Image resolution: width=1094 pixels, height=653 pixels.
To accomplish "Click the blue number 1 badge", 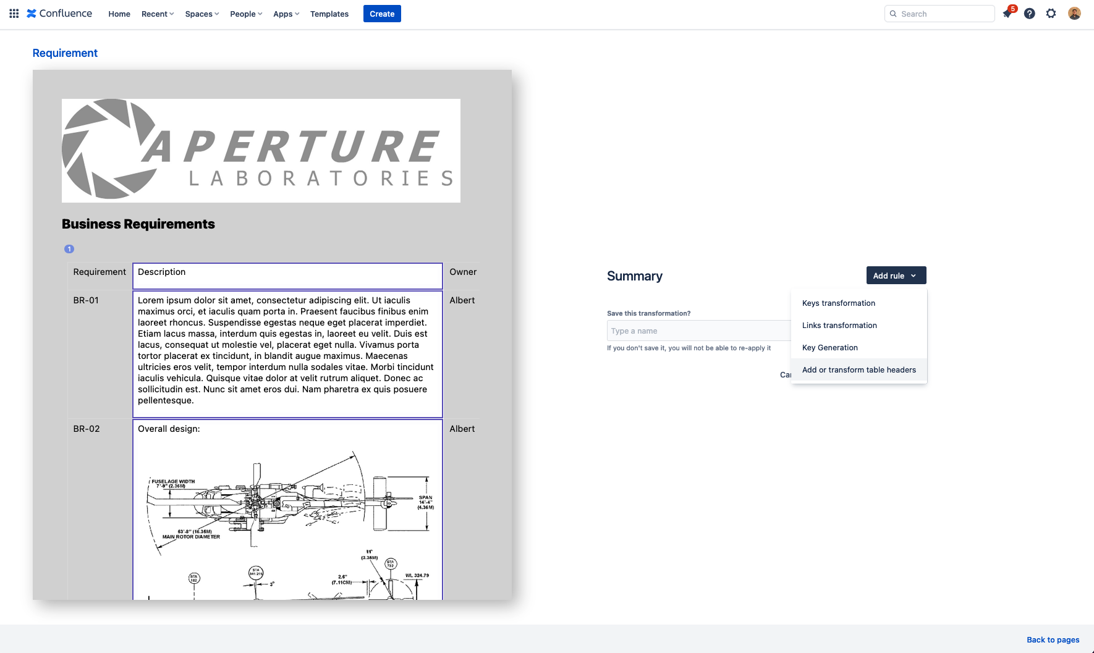I will (x=69, y=249).
